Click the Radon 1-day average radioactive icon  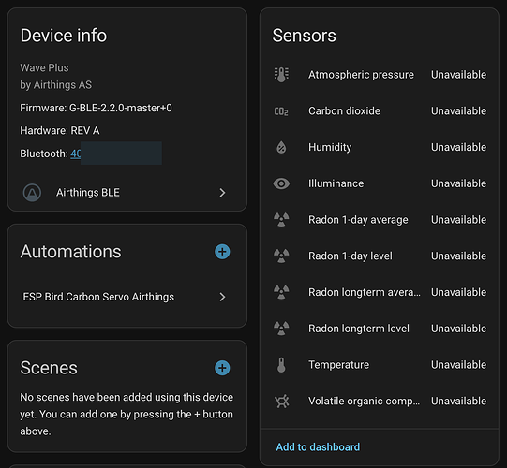point(281,220)
